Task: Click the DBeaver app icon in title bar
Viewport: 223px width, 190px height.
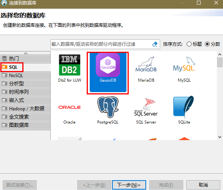Action: (4, 3)
